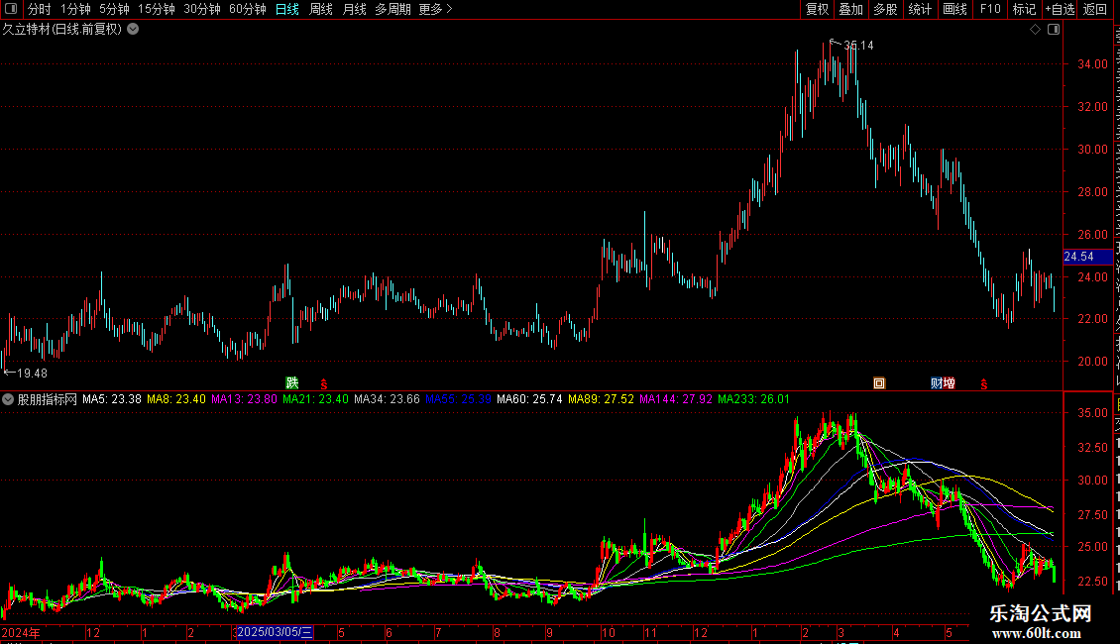Open the 统计 statistics tool
Viewport: 1120px width, 644px height.
click(919, 9)
